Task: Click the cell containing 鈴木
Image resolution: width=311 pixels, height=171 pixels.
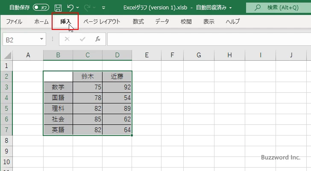Action: [88, 77]
